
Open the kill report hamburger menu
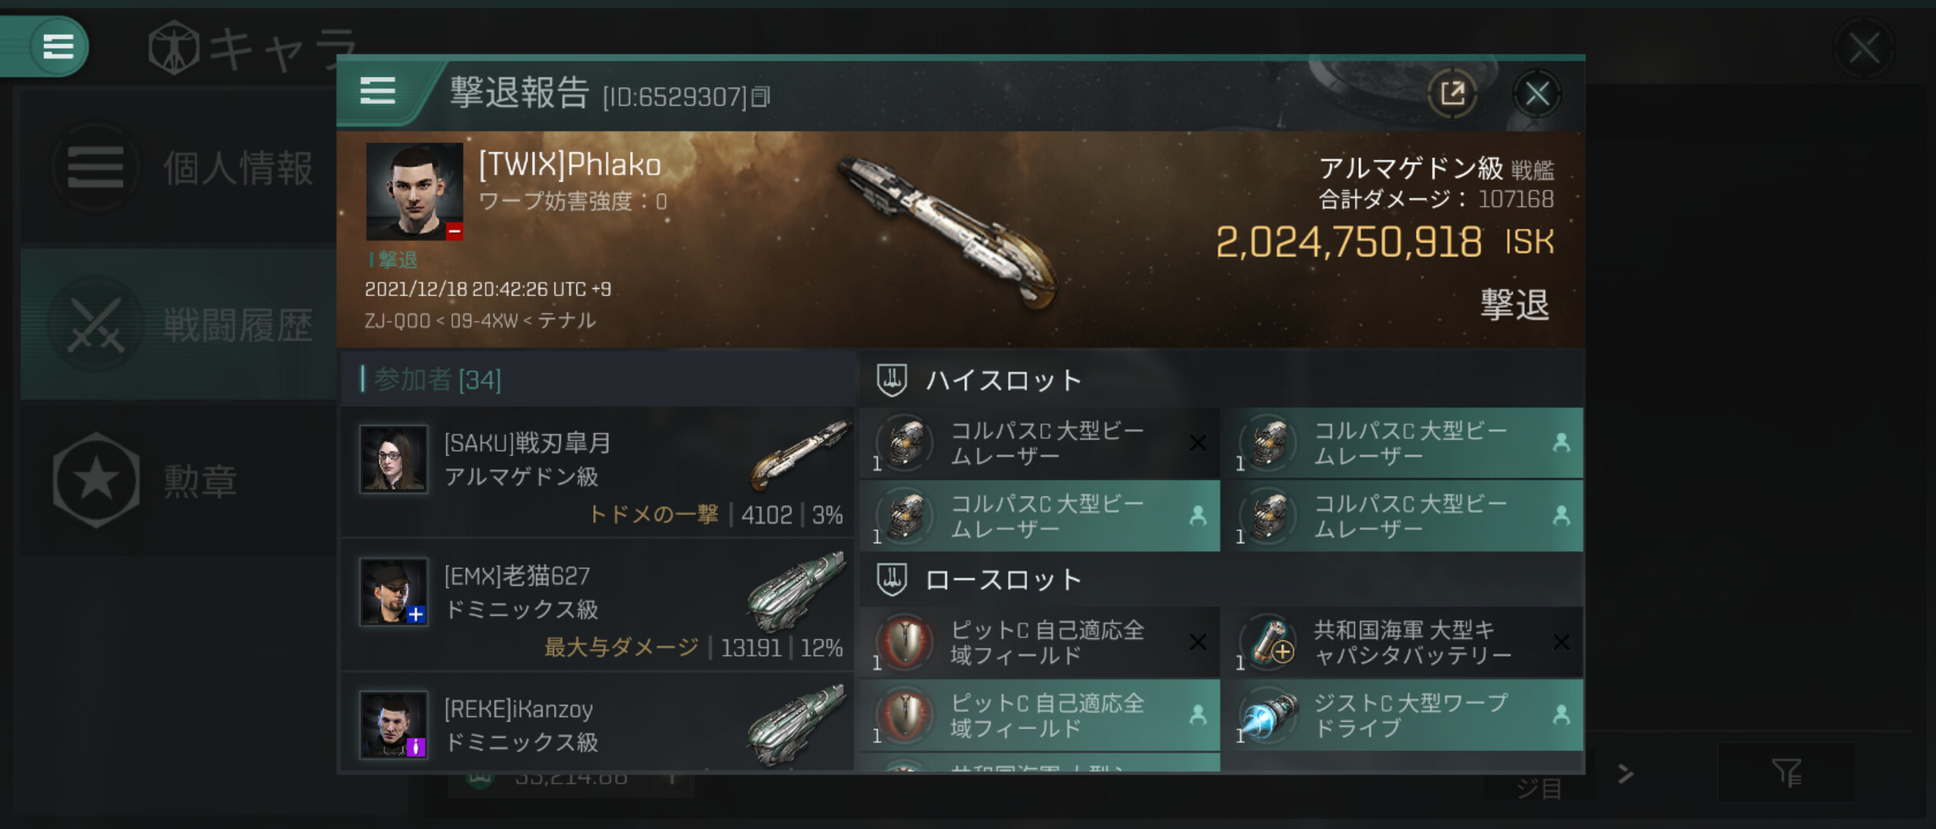[x=378, y=92]
